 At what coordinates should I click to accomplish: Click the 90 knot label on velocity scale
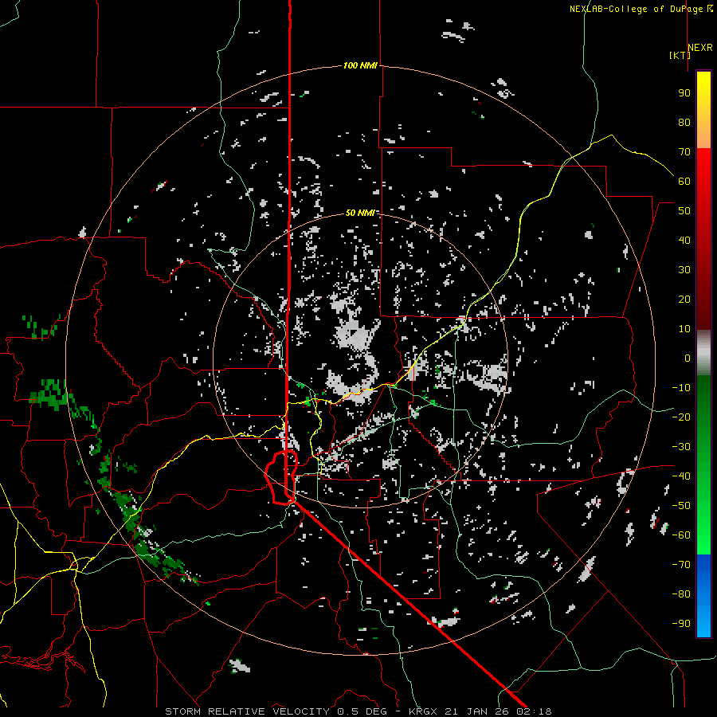coord(684,93)
